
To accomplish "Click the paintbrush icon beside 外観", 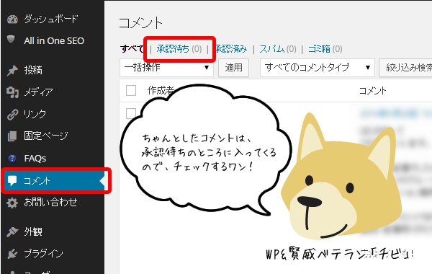I will point(12,231).
